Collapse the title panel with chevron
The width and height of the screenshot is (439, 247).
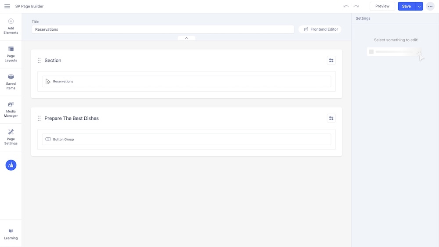pyautogui.click(x=187, y=38)
